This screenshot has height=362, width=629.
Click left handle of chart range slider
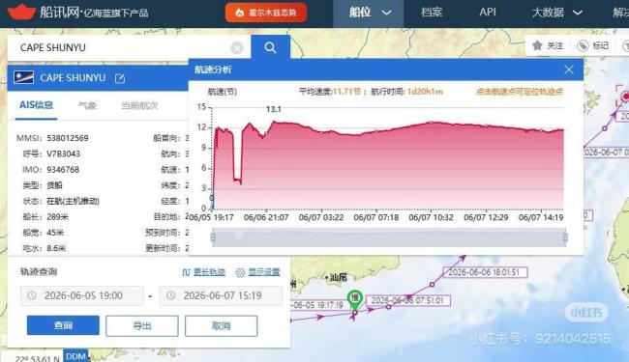coord(213,237)
